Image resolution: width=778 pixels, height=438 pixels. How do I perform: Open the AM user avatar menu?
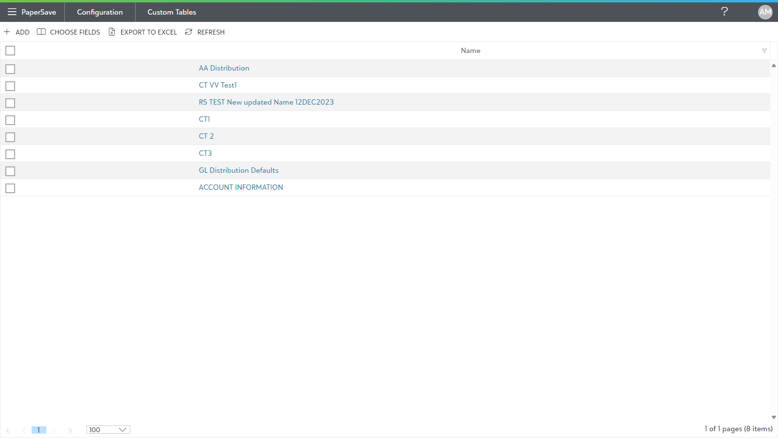coord(765,12)
